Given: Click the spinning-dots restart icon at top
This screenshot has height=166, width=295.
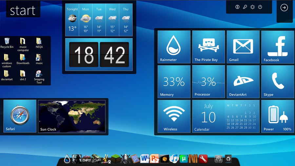Looking at the screenshot, I should coord(252,7).
